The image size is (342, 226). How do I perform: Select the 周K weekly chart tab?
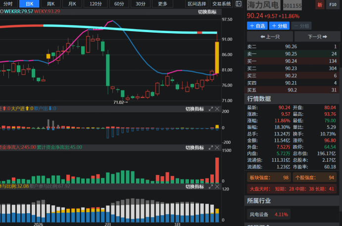50,4
